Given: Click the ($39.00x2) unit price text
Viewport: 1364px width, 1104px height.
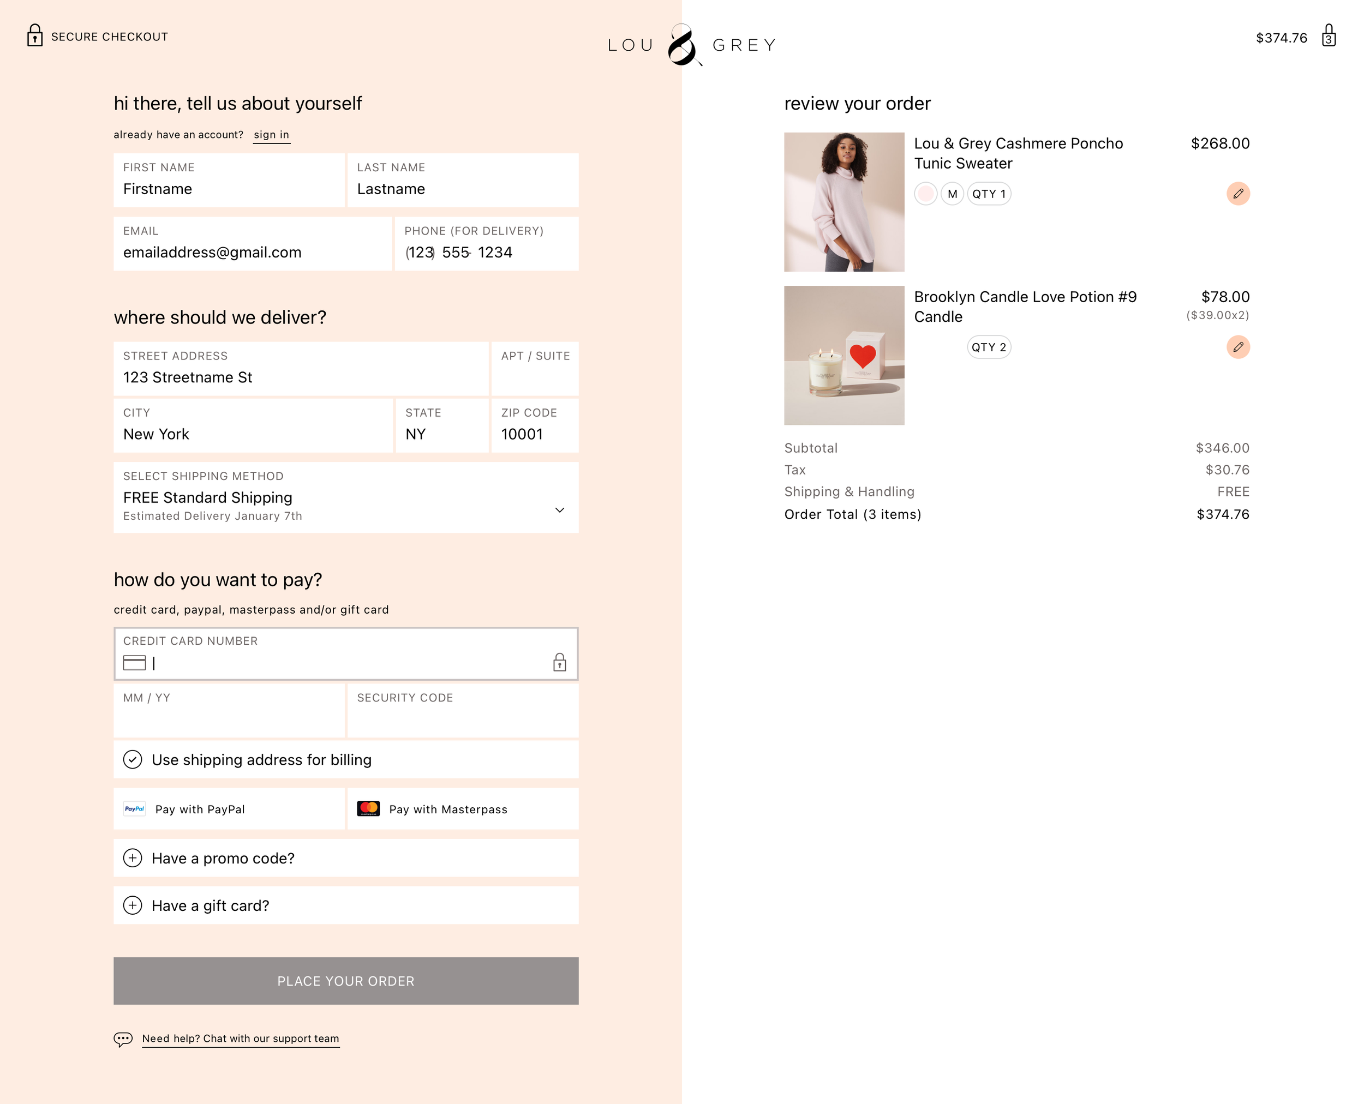Looking at the screenshot, I should pos(1218,315).
